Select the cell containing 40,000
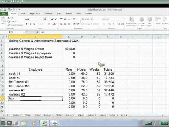 pyautogui.click(x=69, y=49)
